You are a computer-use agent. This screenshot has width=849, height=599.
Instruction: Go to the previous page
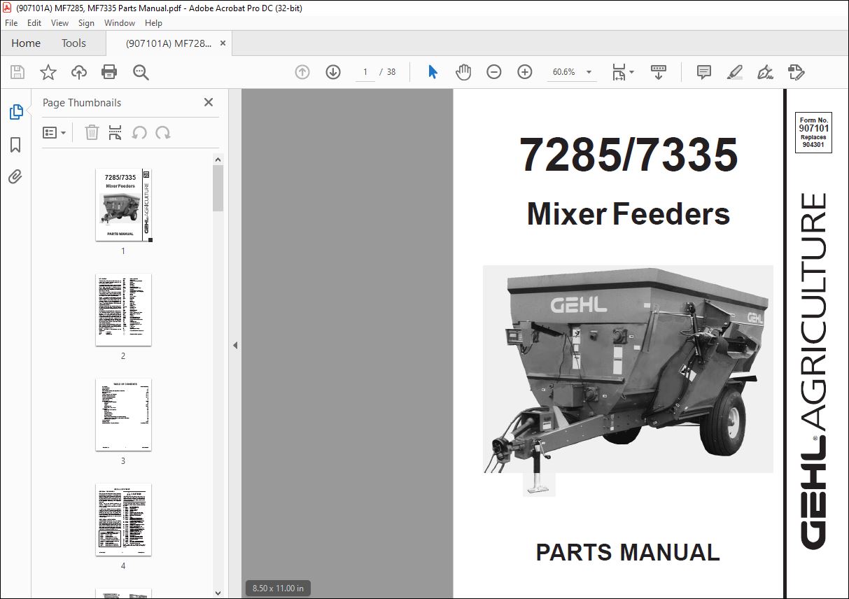point(302,72)
